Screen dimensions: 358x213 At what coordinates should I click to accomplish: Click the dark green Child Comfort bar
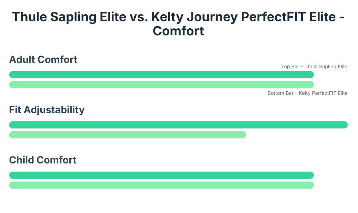(162, 175)
